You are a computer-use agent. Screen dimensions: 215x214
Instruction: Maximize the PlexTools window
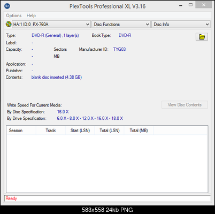point(190,5)
